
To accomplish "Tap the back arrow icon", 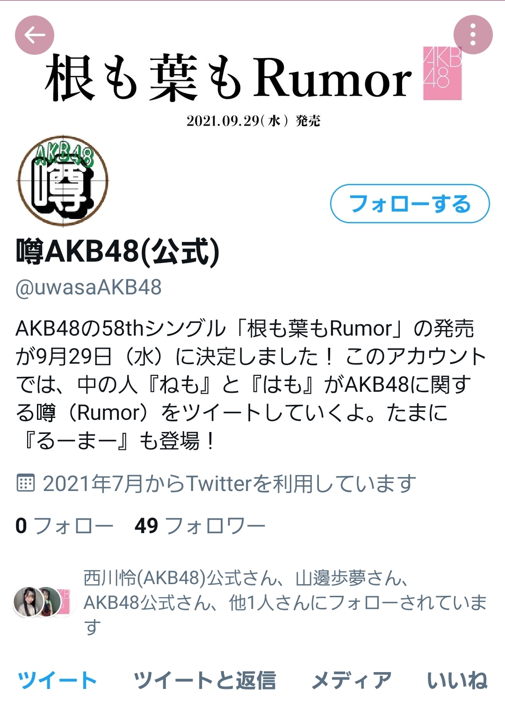I will tap(35, 35).
